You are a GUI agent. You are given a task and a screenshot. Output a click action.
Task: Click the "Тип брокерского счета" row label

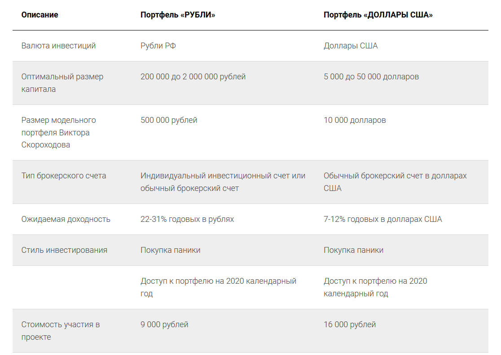(x=64, y=176)
